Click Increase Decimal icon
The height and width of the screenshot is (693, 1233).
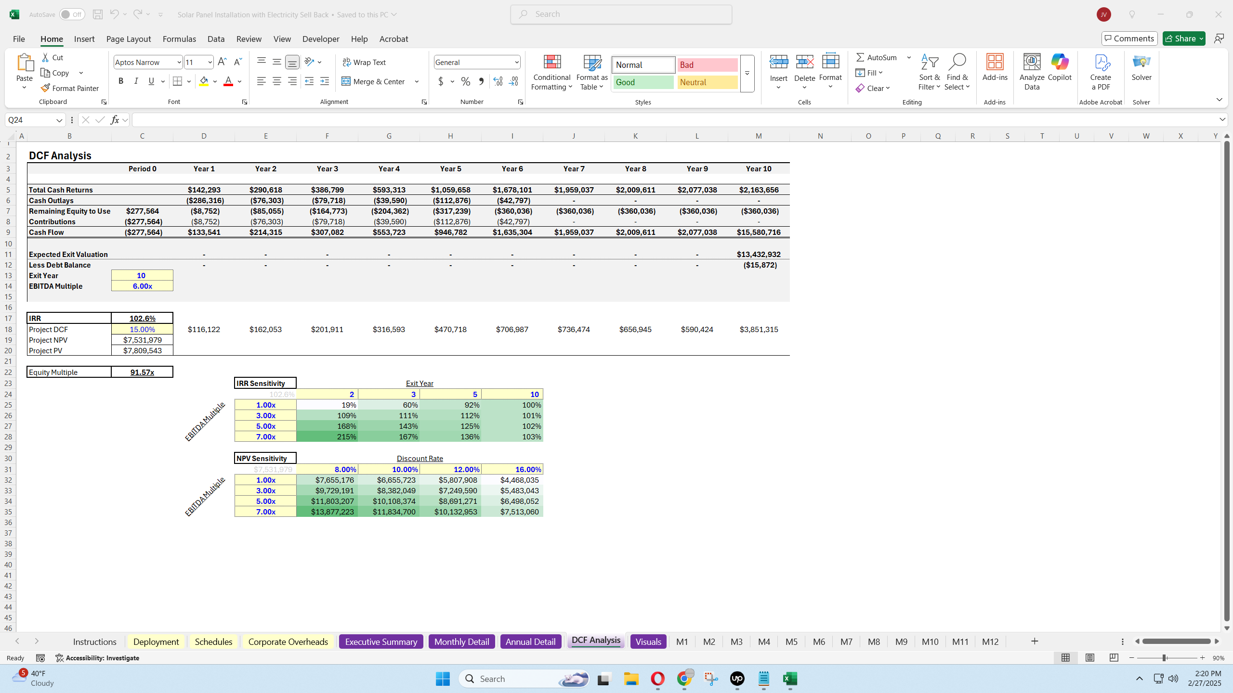click(498, 81)
